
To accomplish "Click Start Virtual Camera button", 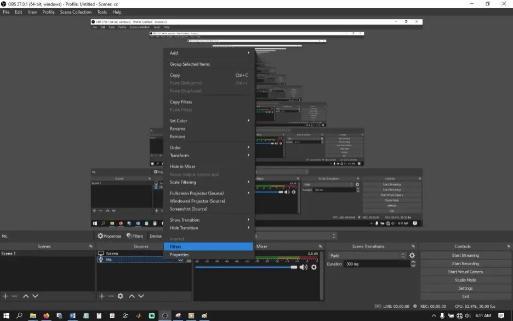I will click(465, 272).
